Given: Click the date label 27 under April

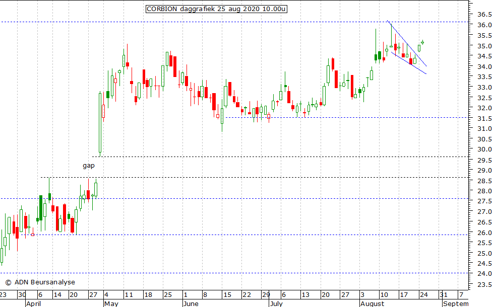Looking at the screenshot, I should coord(93,295).
